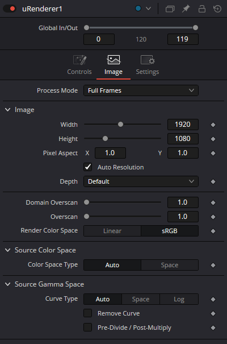Open the Process Mode dropdown
This screenshot has height=344, width=227.
click(141, 90)
